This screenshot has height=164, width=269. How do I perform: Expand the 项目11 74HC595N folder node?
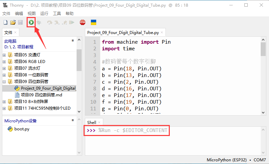4,108
